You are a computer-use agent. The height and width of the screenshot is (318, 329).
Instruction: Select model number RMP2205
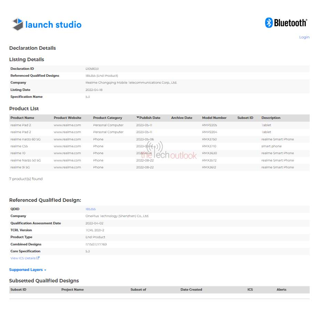click(210, 125)
